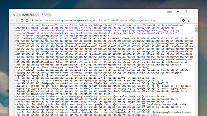Go forward to the next page
207x116 pixels.
click(x=17, y=20)
